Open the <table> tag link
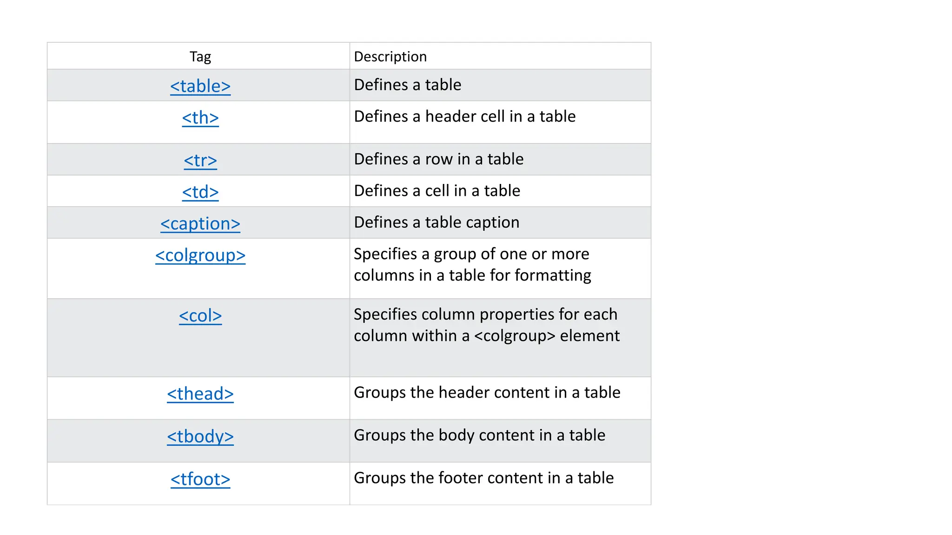 [200, 86]
